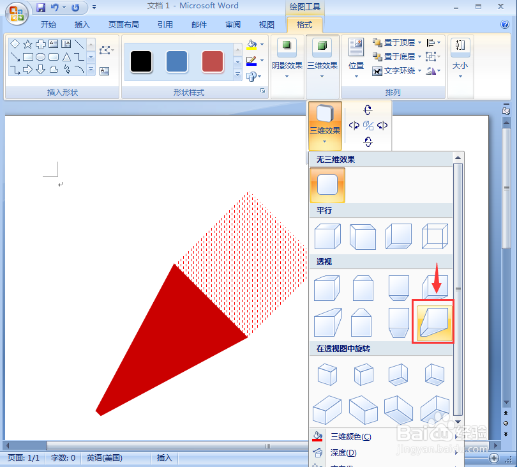Open the edit shape dropdown

click(107, 50)
